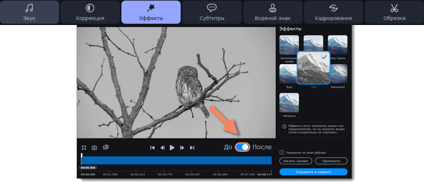424x185 pixels.
Task: Open the Звук tab
Action: pyautogui.click(x=30, y=12)
